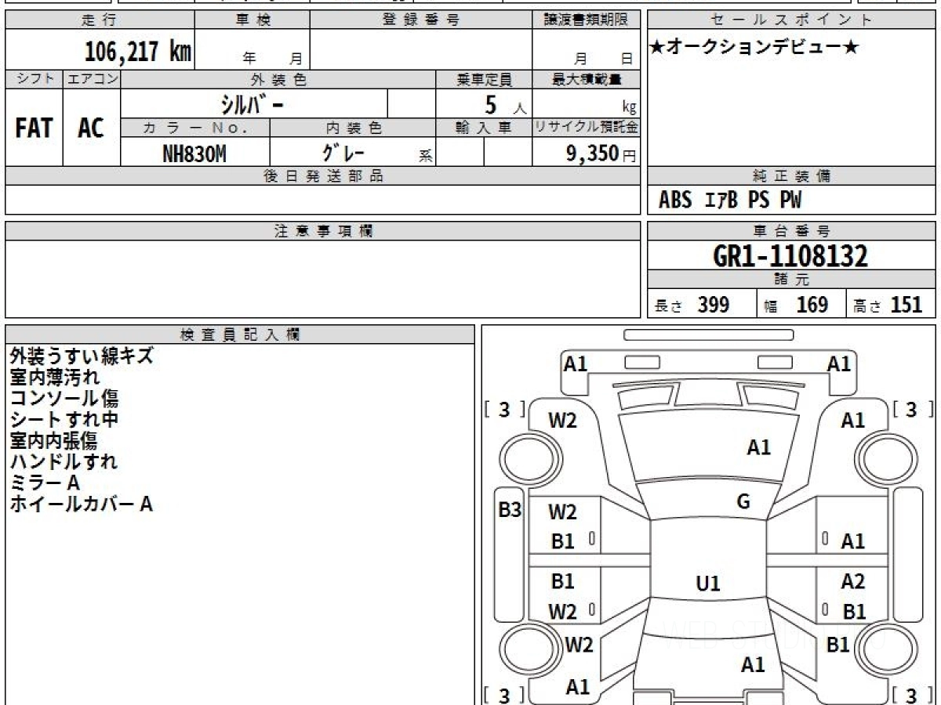Select the カラーNo. header
The width and height of the screenshot is (941, 705).
(x=195, y=128)
